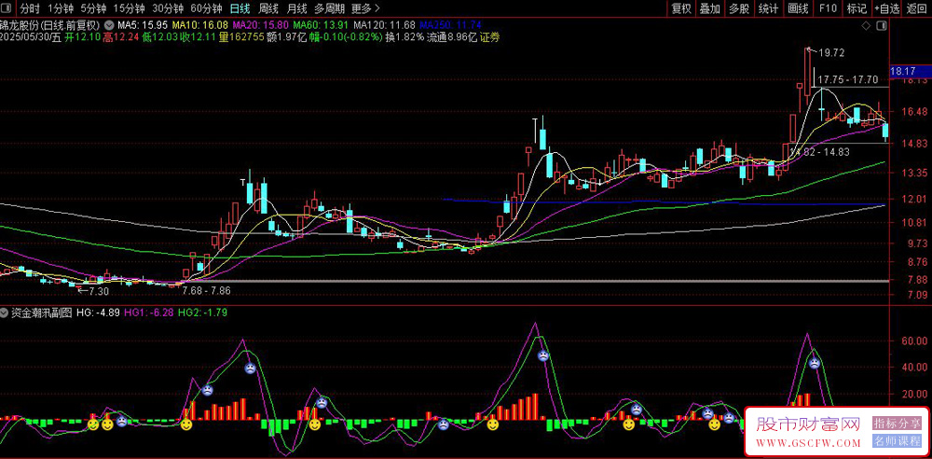
Task: Click the volume value 量162755
Action: pyautogui.click(x=241, y=37)
